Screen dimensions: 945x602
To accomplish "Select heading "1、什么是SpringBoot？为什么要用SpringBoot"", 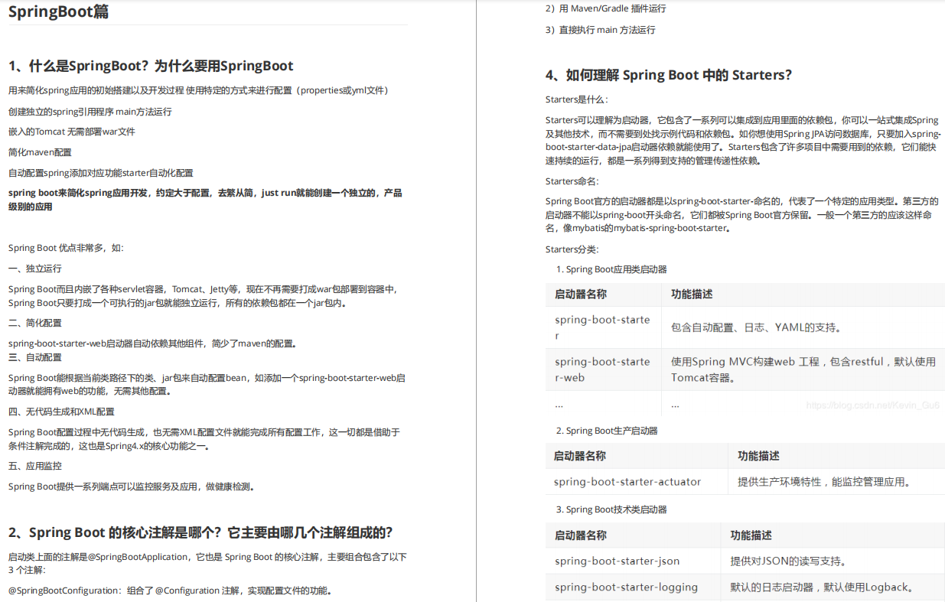I will point(151,66).
